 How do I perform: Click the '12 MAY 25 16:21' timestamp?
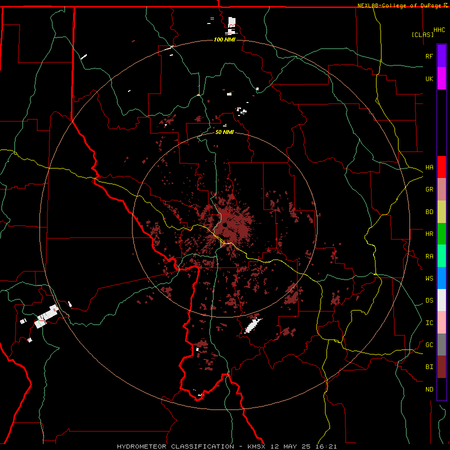click(302, 446)
